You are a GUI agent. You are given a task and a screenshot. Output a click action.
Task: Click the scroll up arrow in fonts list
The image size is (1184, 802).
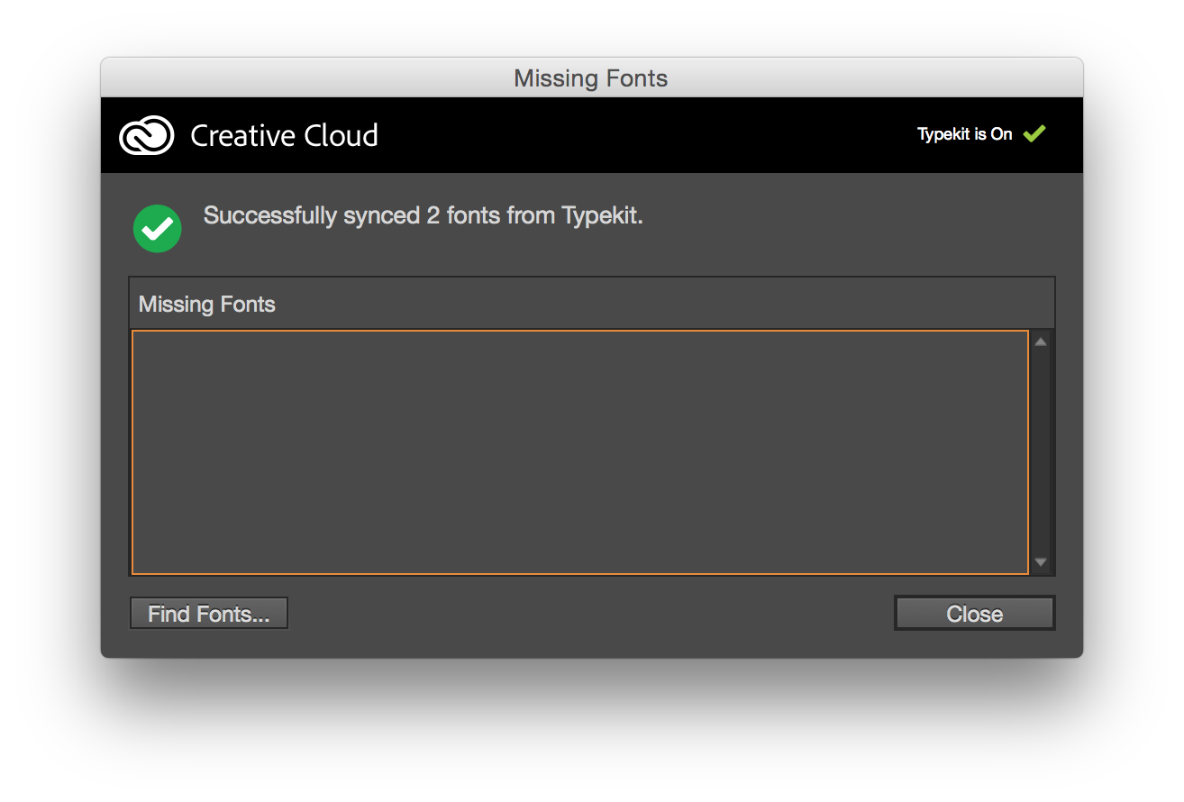pos(1041,342)
